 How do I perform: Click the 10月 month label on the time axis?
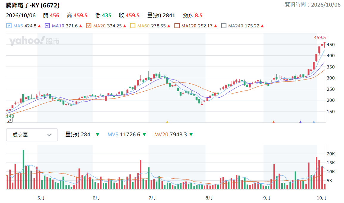tap(321, 198)
